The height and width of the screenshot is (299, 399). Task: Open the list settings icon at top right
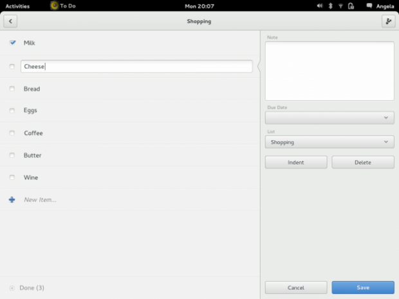tap(388, 21)
